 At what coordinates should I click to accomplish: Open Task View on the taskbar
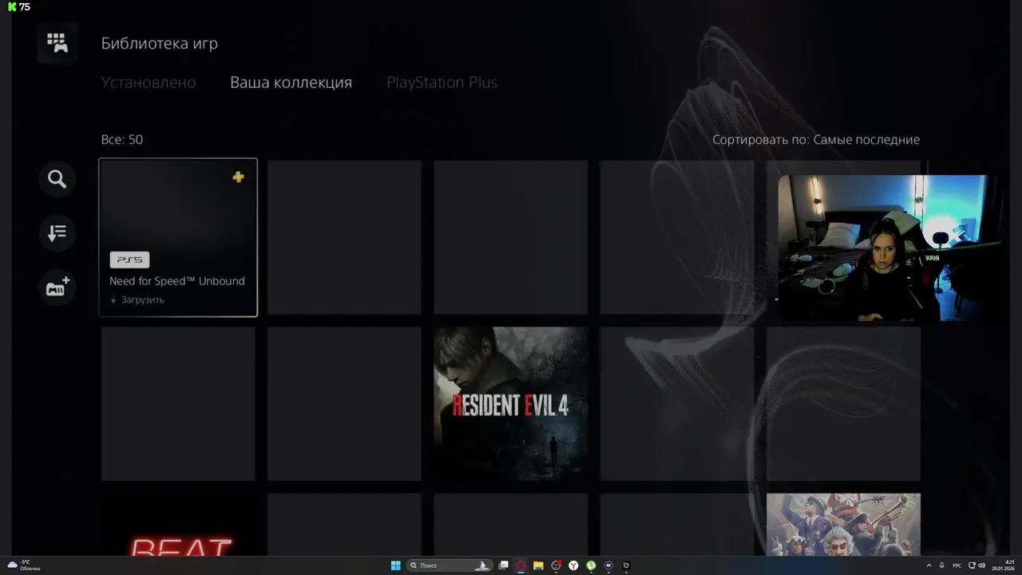pos(504,565)
